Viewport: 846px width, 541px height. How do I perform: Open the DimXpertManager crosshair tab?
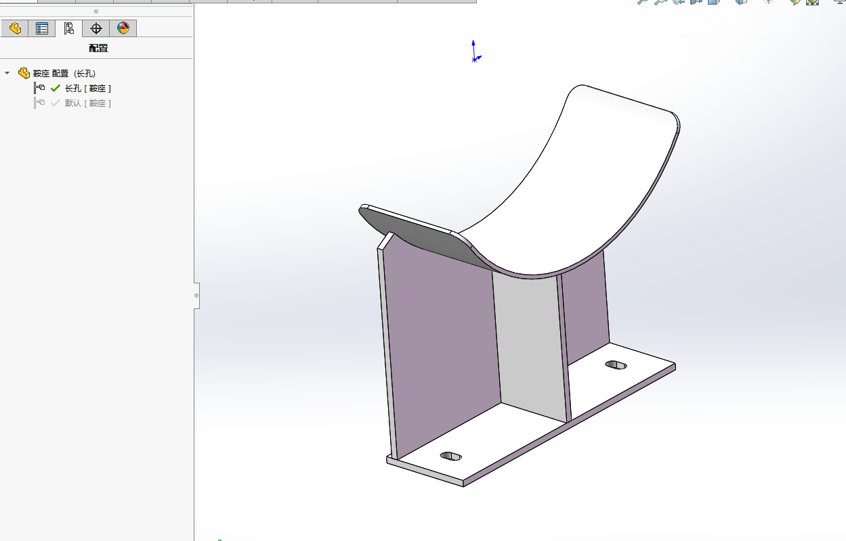pyautogui.click(x=96, y=28)
